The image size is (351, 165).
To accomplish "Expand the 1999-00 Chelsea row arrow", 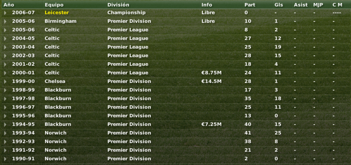I will point(5,82).
